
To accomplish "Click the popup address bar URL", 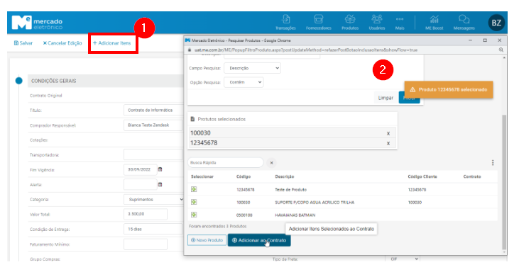I will 306,50.
